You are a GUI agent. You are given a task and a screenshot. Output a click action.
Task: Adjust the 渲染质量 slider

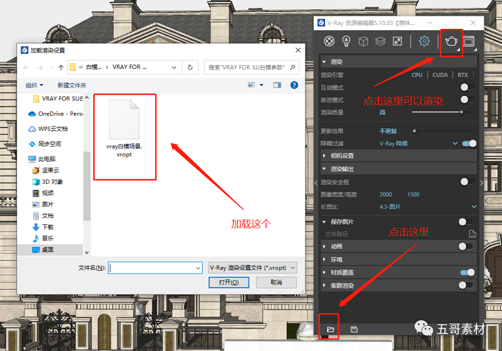[x=461, y=112]
